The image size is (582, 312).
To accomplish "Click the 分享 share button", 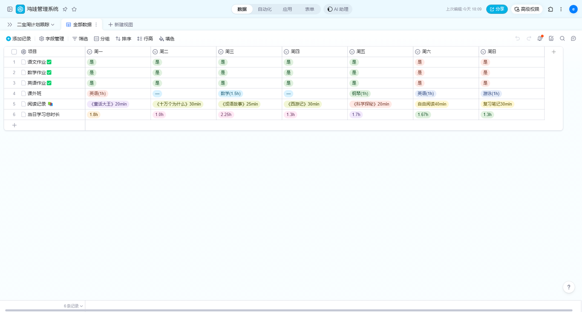I will (x=497, y=9).
